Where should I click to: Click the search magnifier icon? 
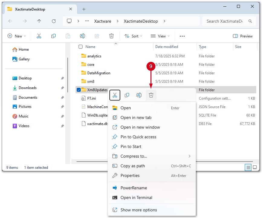click(x=250, y=21)
